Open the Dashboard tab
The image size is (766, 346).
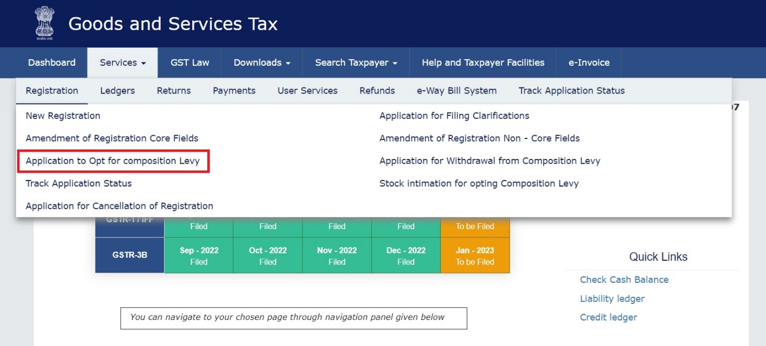point(52,63)
